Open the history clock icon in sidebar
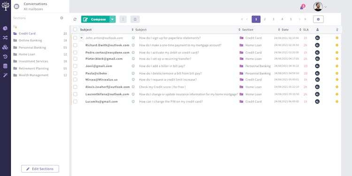The image size is (352, 176). tap(5, 57)
